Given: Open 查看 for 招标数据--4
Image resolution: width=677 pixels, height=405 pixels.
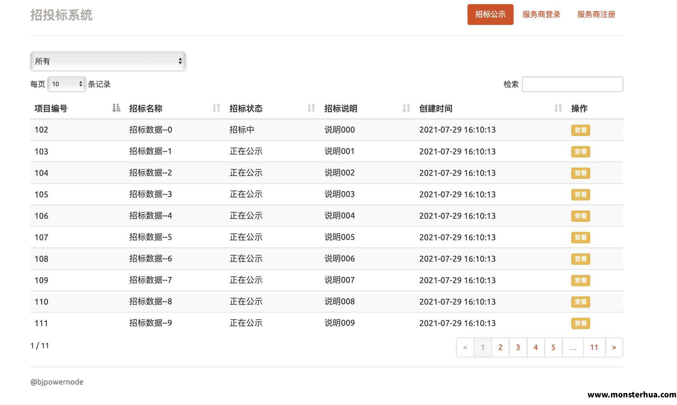Looking at the screenshot, I should tap(581, 216).
